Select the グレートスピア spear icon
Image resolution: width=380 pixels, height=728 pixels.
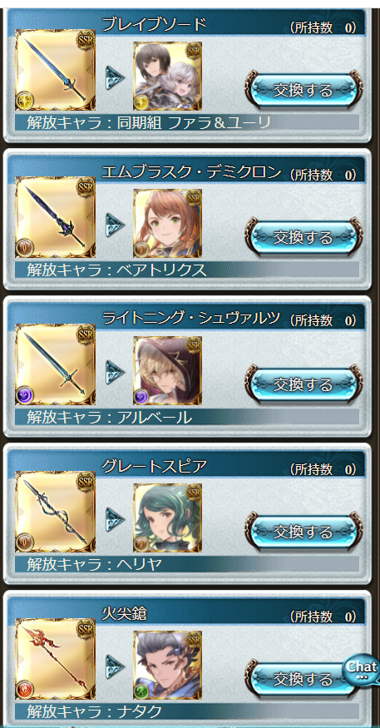55,512
